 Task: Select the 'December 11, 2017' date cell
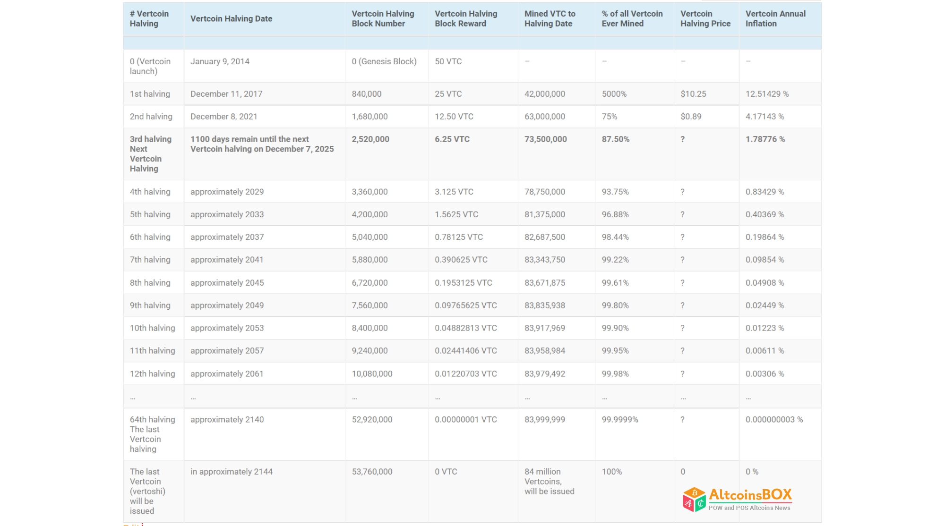click(x=226, y=94)
